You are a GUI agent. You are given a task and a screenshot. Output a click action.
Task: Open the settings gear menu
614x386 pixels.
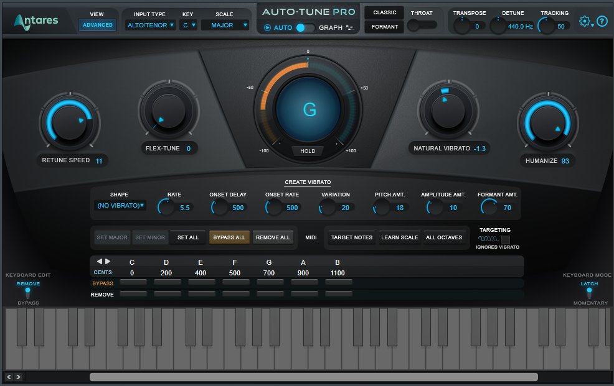click(585, 21)
